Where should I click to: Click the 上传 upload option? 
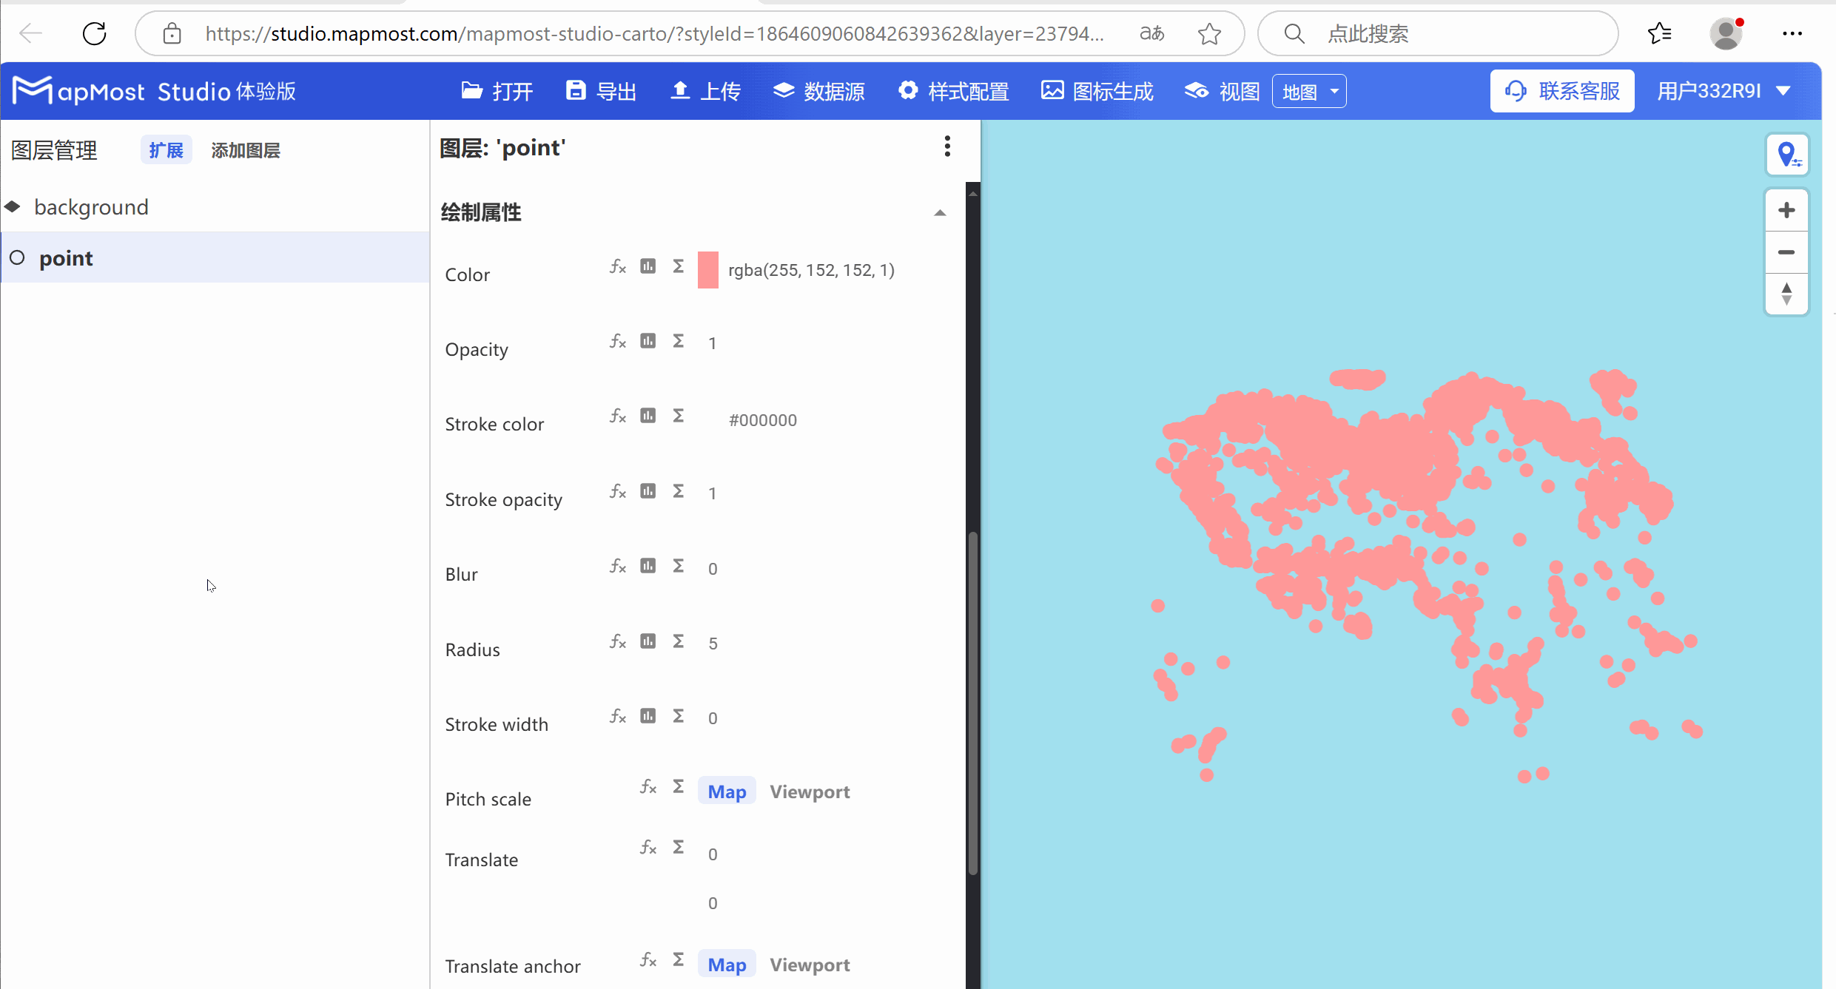coord(704,90)
